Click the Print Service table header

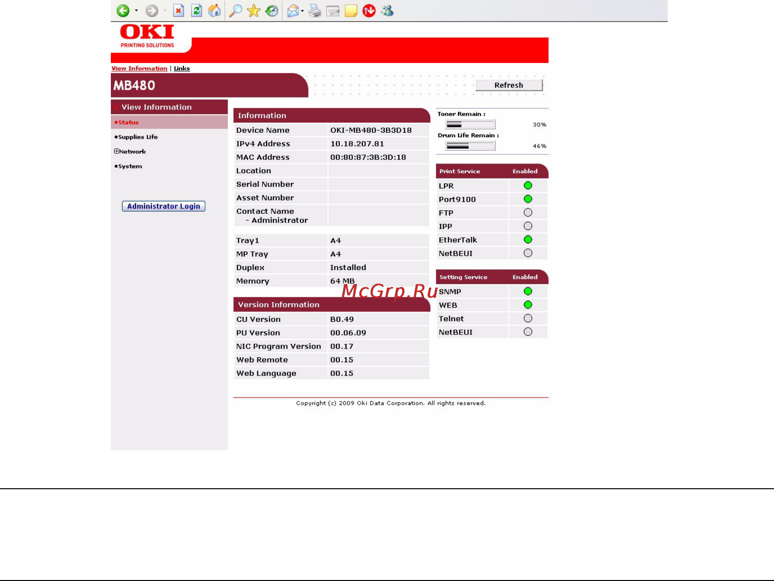[x=492, y=171]
